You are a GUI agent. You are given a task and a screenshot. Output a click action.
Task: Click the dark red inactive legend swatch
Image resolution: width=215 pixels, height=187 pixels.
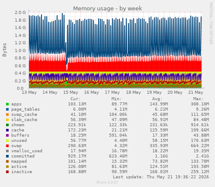7,172
